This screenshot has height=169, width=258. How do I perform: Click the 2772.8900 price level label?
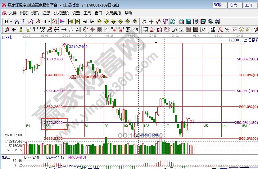(54, 123)
